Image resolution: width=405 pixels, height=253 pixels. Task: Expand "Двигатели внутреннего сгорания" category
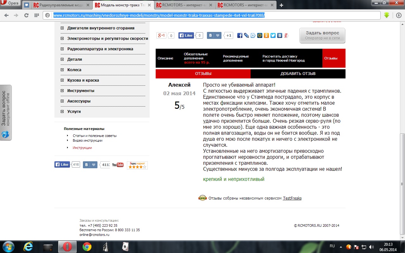pos(62,28)
